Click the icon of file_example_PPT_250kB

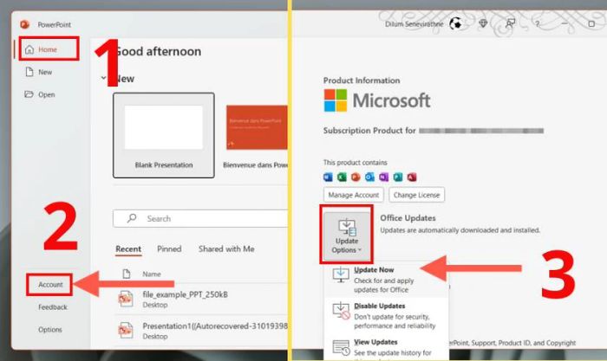pos(126,299)
